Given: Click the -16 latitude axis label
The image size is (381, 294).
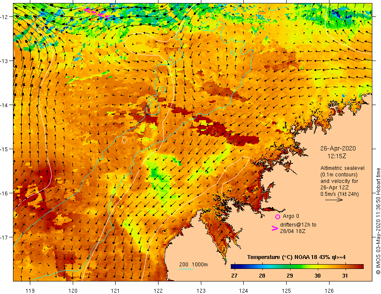Looking at the screenshot, I should click(5, 193).
